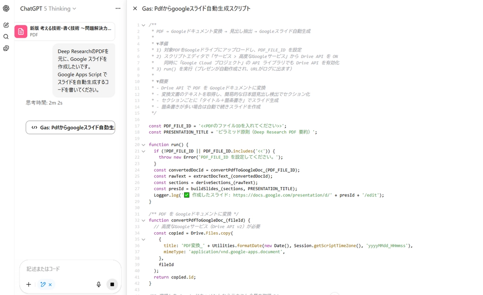The width and height of the screenshot is (483, 295).
Task: Click the const PDF_FILE_ID line of code
Action: (217, 126)
